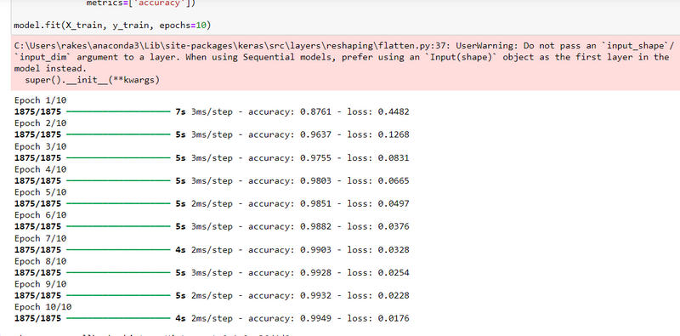Click accuracy value 0.9882 for Epoch 6
The height and width of the screenshot is (336, 680).
pos(315,226)
